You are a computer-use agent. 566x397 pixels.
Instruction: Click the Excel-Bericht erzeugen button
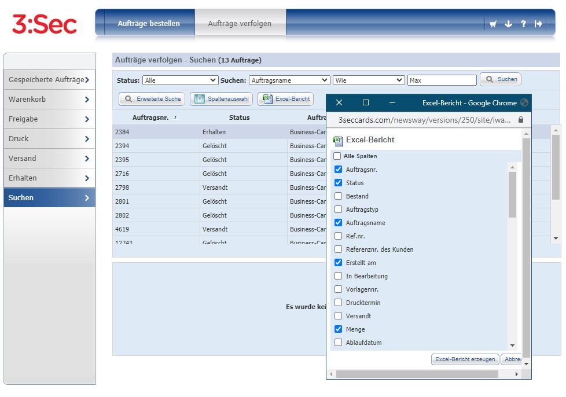(465, 359)
